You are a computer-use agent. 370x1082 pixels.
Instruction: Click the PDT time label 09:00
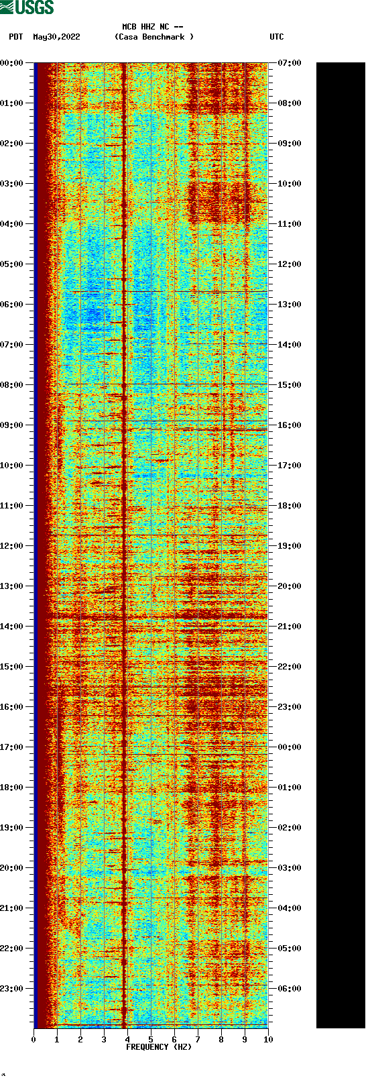click(12, 425)
